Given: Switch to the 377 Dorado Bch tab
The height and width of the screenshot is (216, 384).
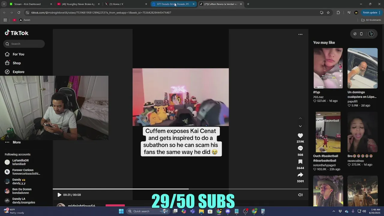Looking at the screenshot, I should [173, 4].
